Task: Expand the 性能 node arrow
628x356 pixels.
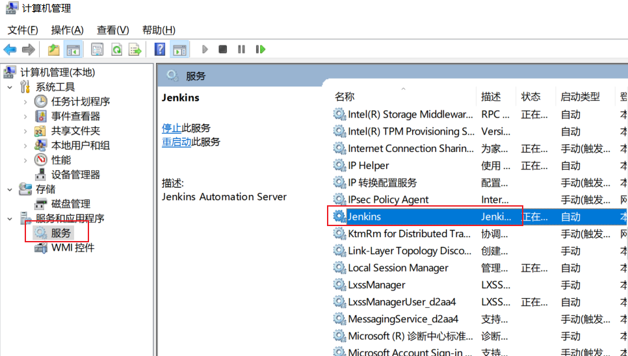Action: coord(25,160)
